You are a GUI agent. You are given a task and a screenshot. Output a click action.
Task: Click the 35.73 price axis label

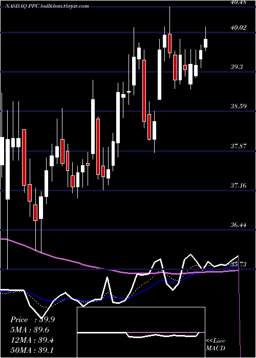(239, 264)
